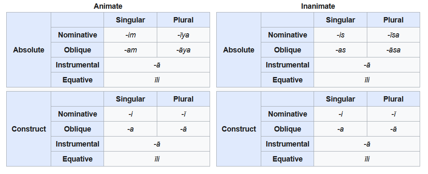Screen dimensions: 428x174
Task: Click the Inanimate table's Construct row header
Action: click(x=239, y=129)
